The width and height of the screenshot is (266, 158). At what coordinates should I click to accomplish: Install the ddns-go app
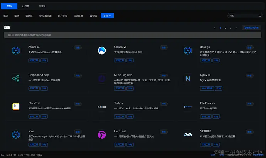tap(249, 47)
